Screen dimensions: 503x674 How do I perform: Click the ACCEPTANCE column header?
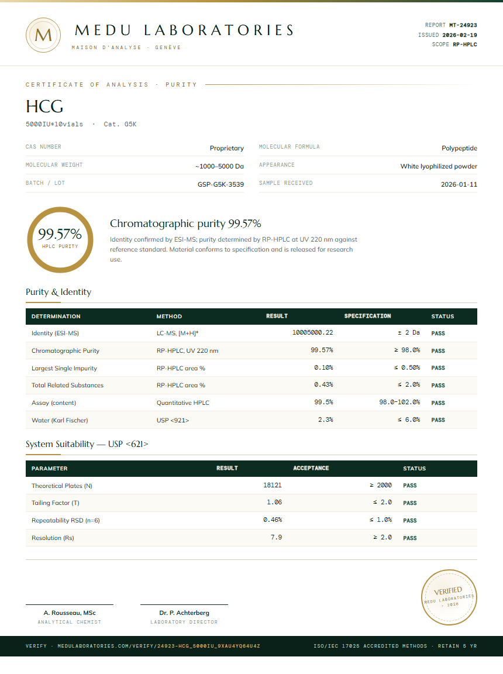pyautogui.click(x=311, y=468)
